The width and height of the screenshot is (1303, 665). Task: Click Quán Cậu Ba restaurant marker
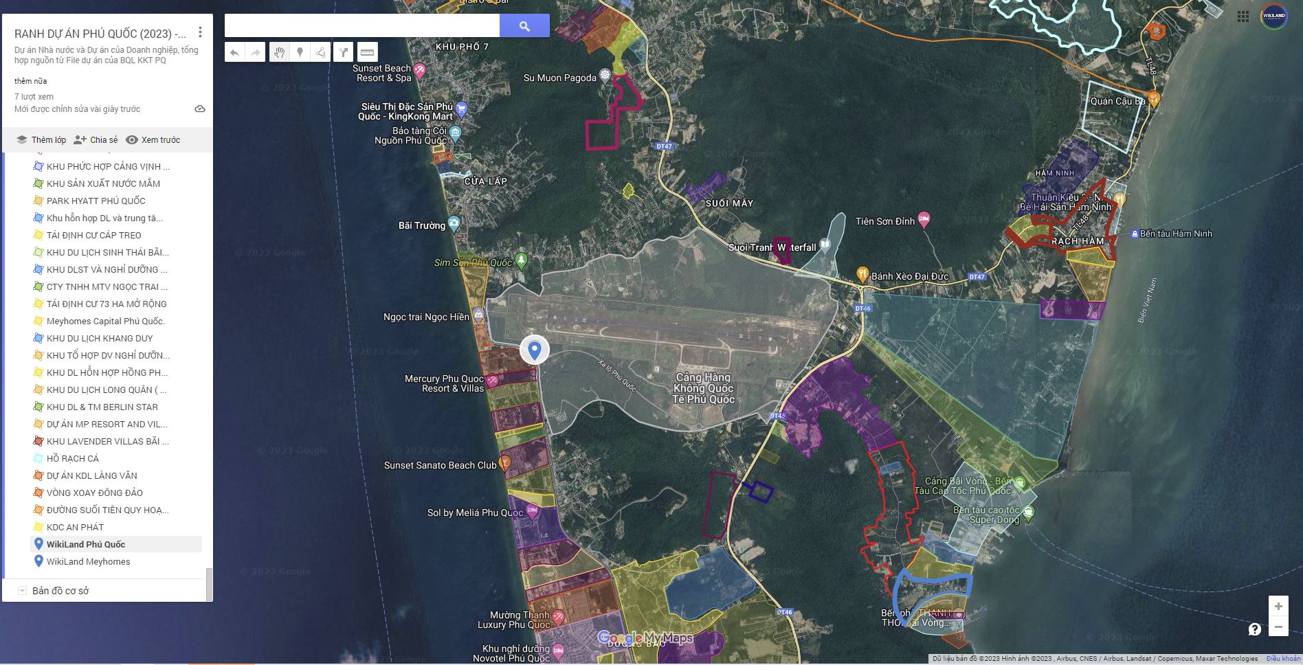click(1154, 98)
